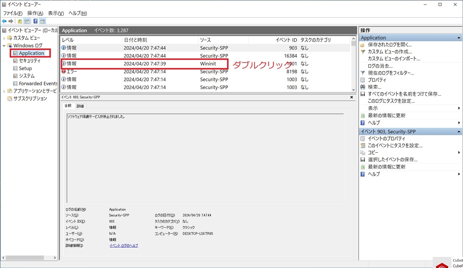The image size is (463, 268).
Task: Open the イベント ログのヘルプ link
Action: [x=124, y=245]
